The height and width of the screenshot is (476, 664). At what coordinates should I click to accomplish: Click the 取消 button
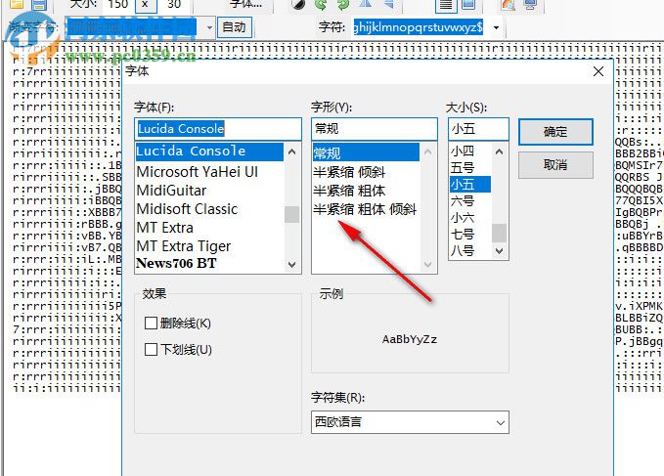pos(555,164)
